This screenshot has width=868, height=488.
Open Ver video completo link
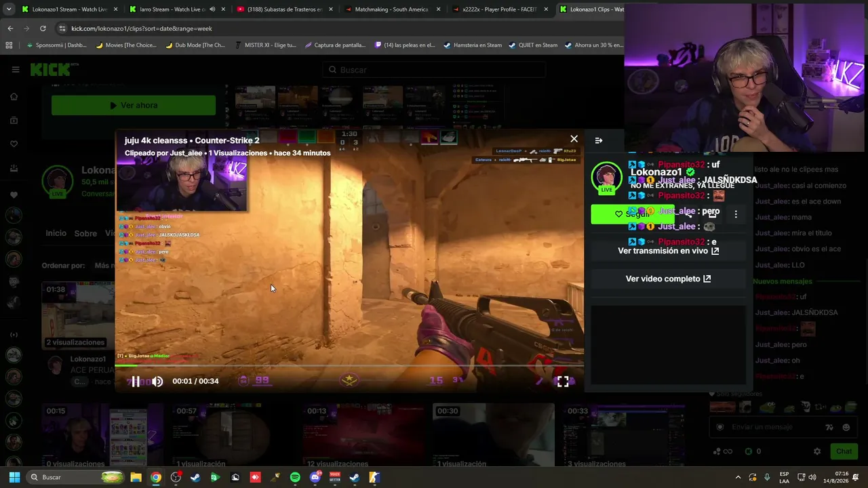(668, 279)
